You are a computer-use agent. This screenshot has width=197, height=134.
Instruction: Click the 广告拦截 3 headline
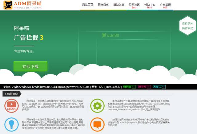29,37
